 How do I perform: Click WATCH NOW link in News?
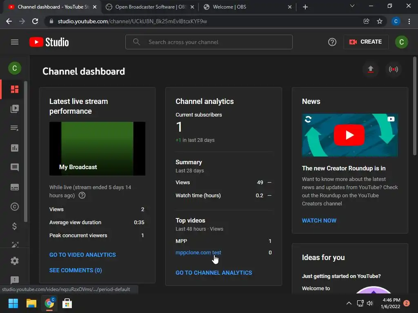pyautogui.click(x=319, y=220)
